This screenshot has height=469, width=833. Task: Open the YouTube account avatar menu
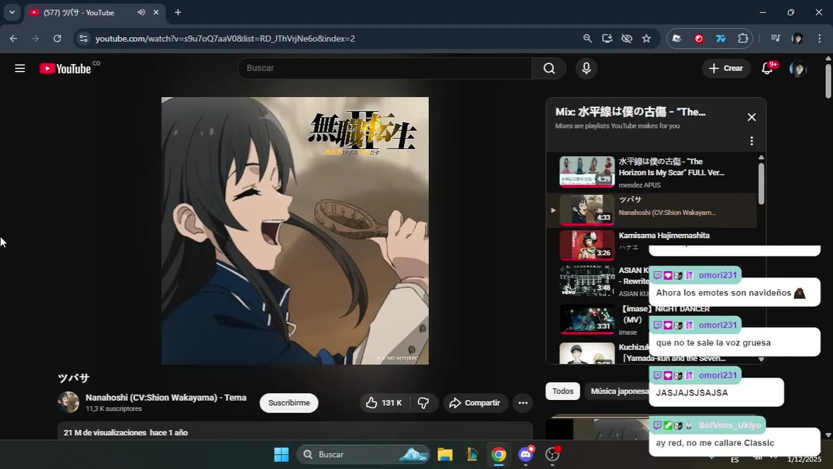click(798, 68)
